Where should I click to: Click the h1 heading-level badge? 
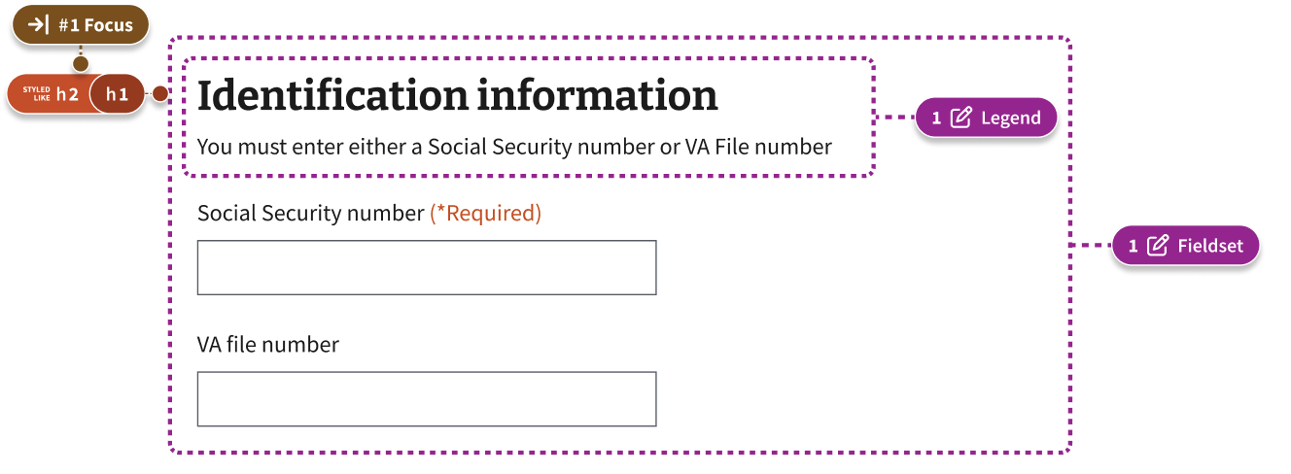click(x=117, y=94)
